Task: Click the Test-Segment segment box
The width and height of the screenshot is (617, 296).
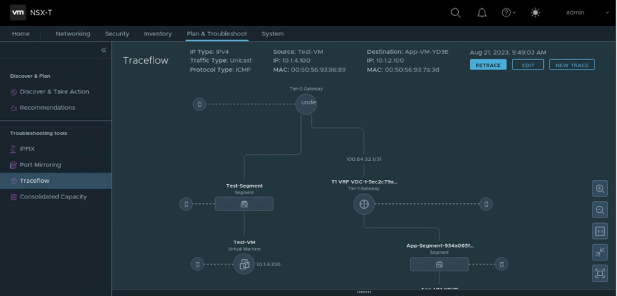Action: (244, 204)
